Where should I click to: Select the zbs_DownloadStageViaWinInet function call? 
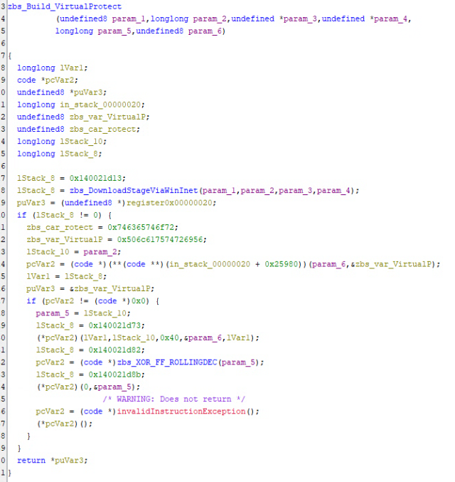[x=128, y=190]
